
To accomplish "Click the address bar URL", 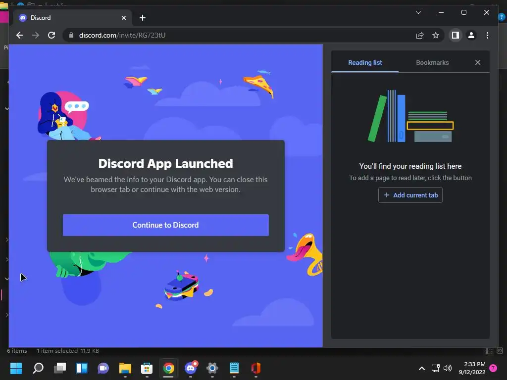I will 122,35.
